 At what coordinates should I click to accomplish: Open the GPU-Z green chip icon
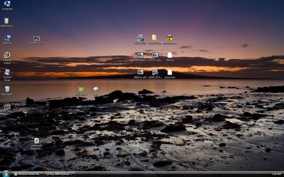pos(81,91)
